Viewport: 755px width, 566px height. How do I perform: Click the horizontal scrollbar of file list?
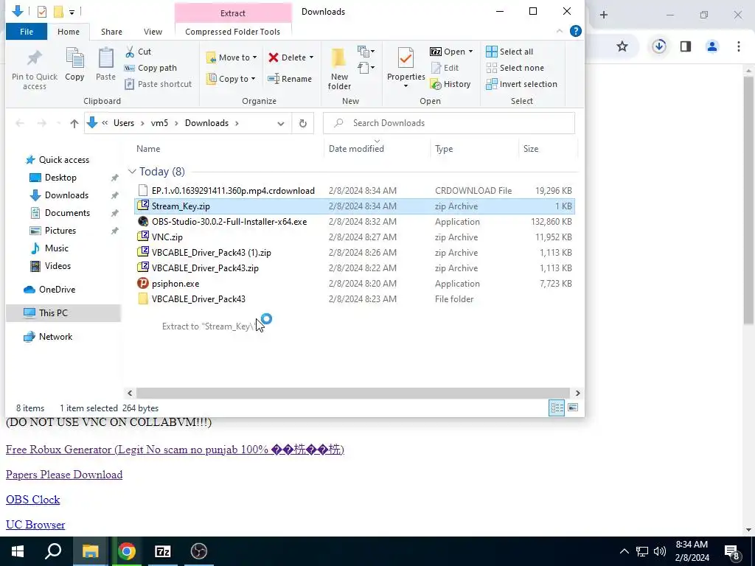(353, 394)
